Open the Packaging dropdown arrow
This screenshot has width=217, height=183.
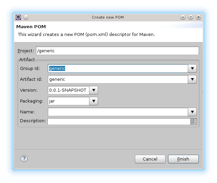click(x=94, y=101)
